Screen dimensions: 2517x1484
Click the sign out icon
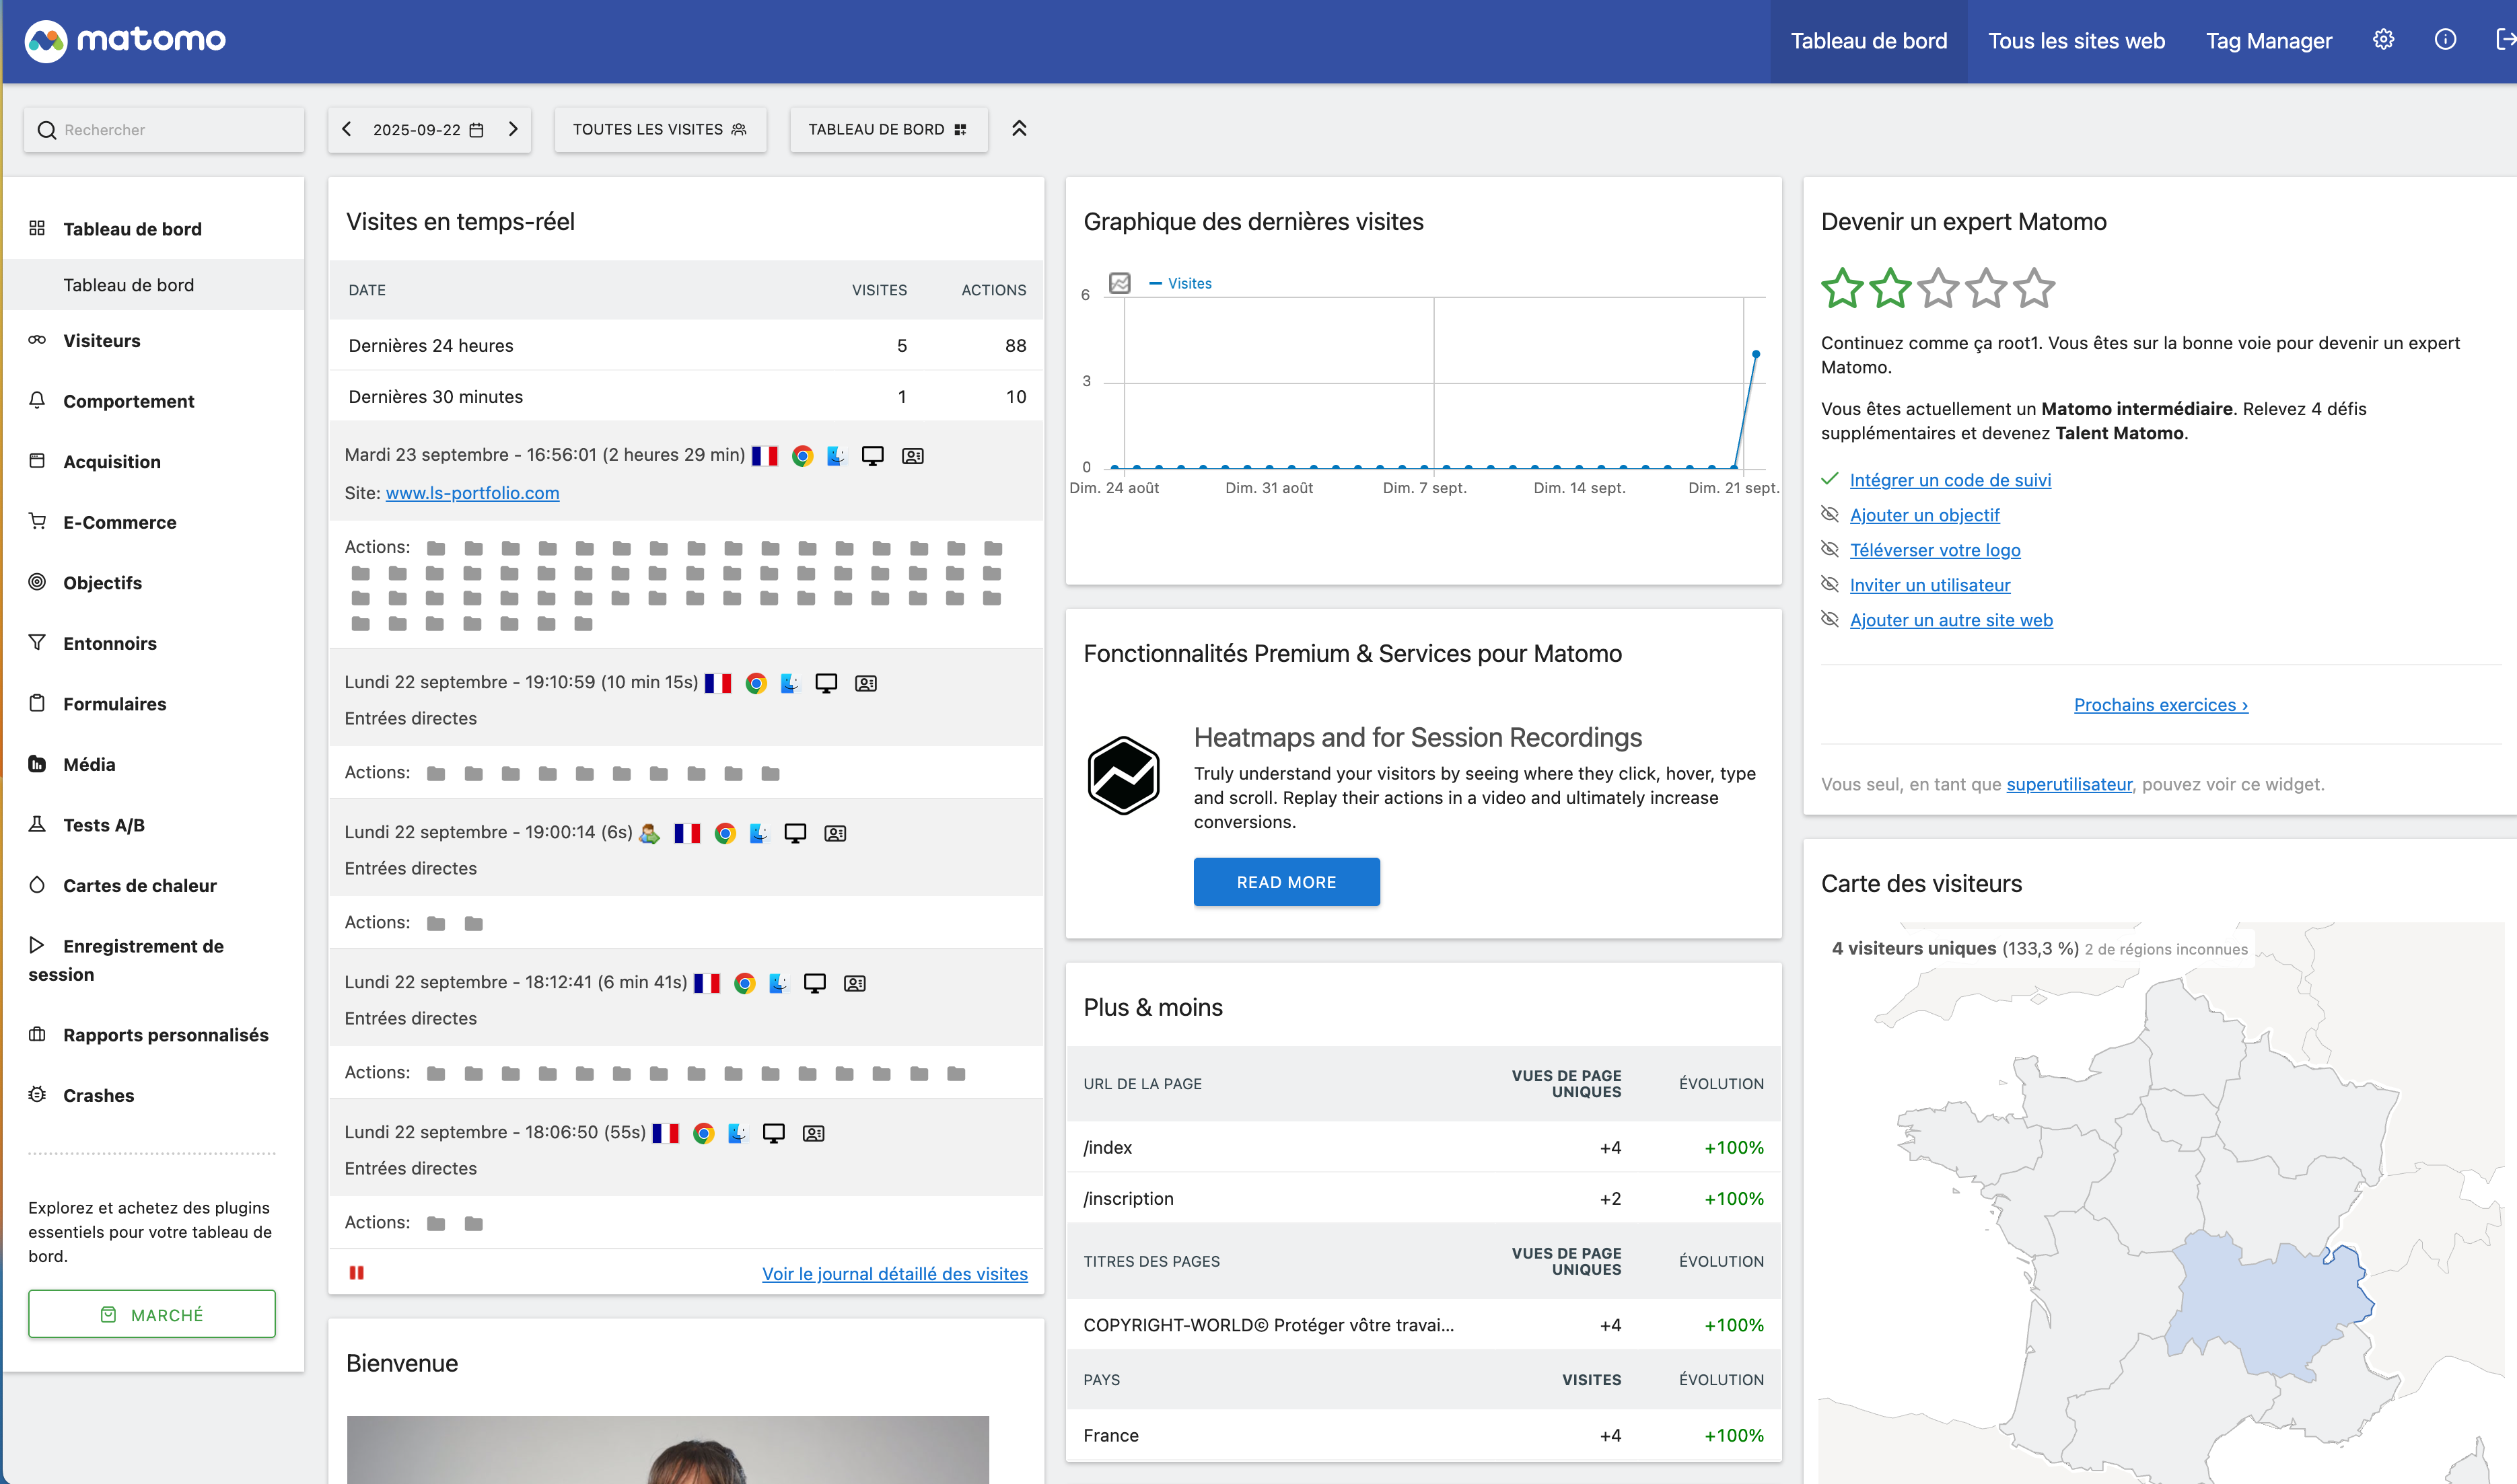2506,40
